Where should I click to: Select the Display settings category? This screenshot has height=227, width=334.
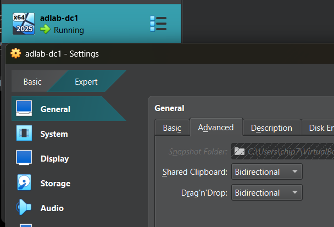(x=69, y=159)
